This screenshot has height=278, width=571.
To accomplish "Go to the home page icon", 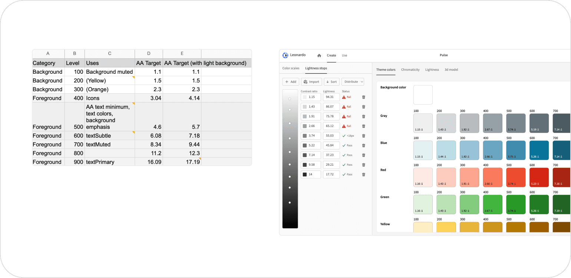I will click(x=319, y=56).
